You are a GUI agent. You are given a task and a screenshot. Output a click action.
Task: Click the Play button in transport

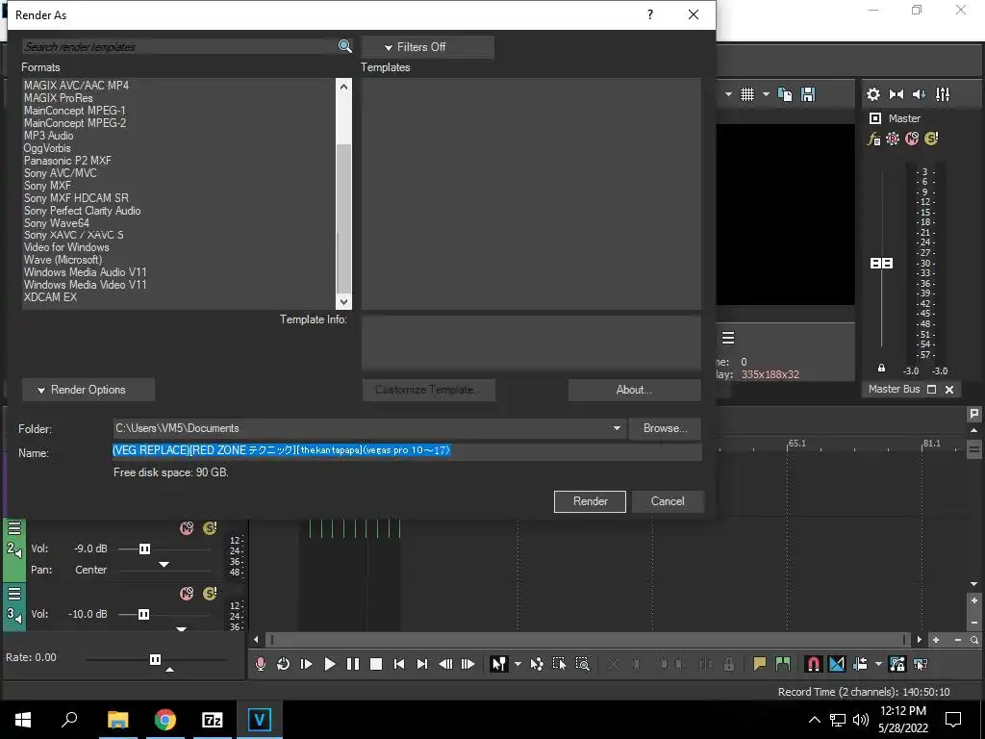[330, 664]
